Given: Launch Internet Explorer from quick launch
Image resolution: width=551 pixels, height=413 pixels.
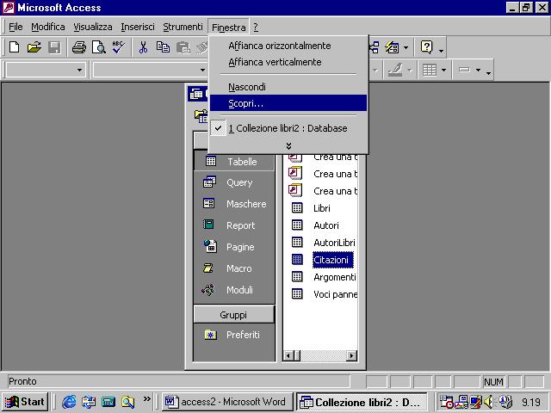Looking at the screenshot, I should click(69, 402).
